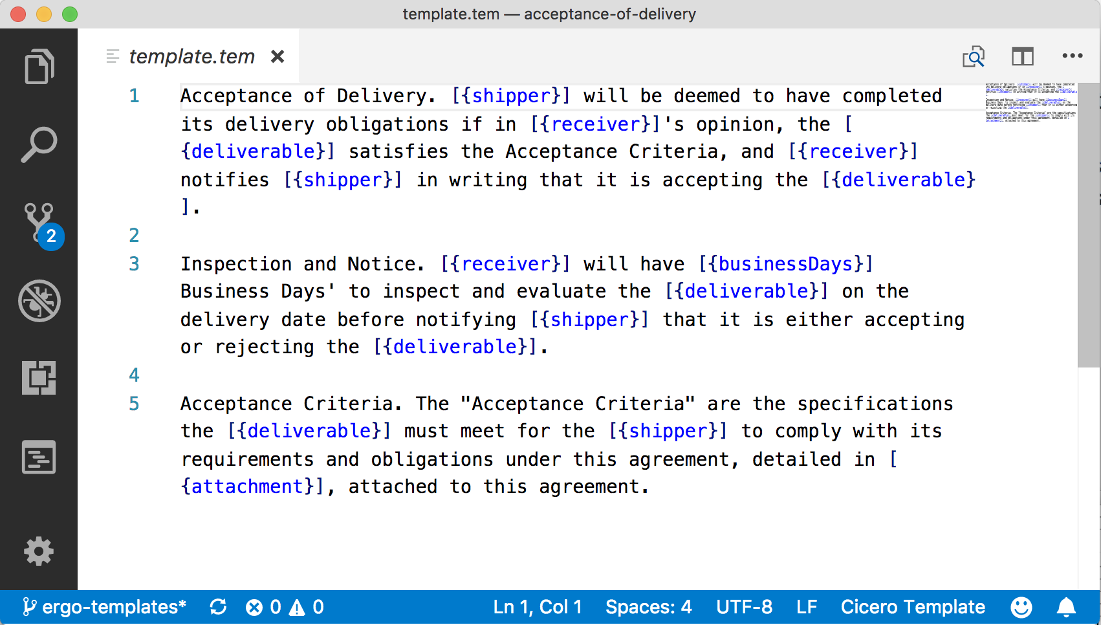Change the UTF-8 file encoding
Viewport: 1101px width, 625px height.
tap(744, 607)
